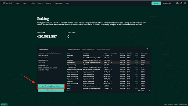This screenshot has width=188, height=106.
Task: Switch to Staking Reward History tab
Action: tap(89, 49)
